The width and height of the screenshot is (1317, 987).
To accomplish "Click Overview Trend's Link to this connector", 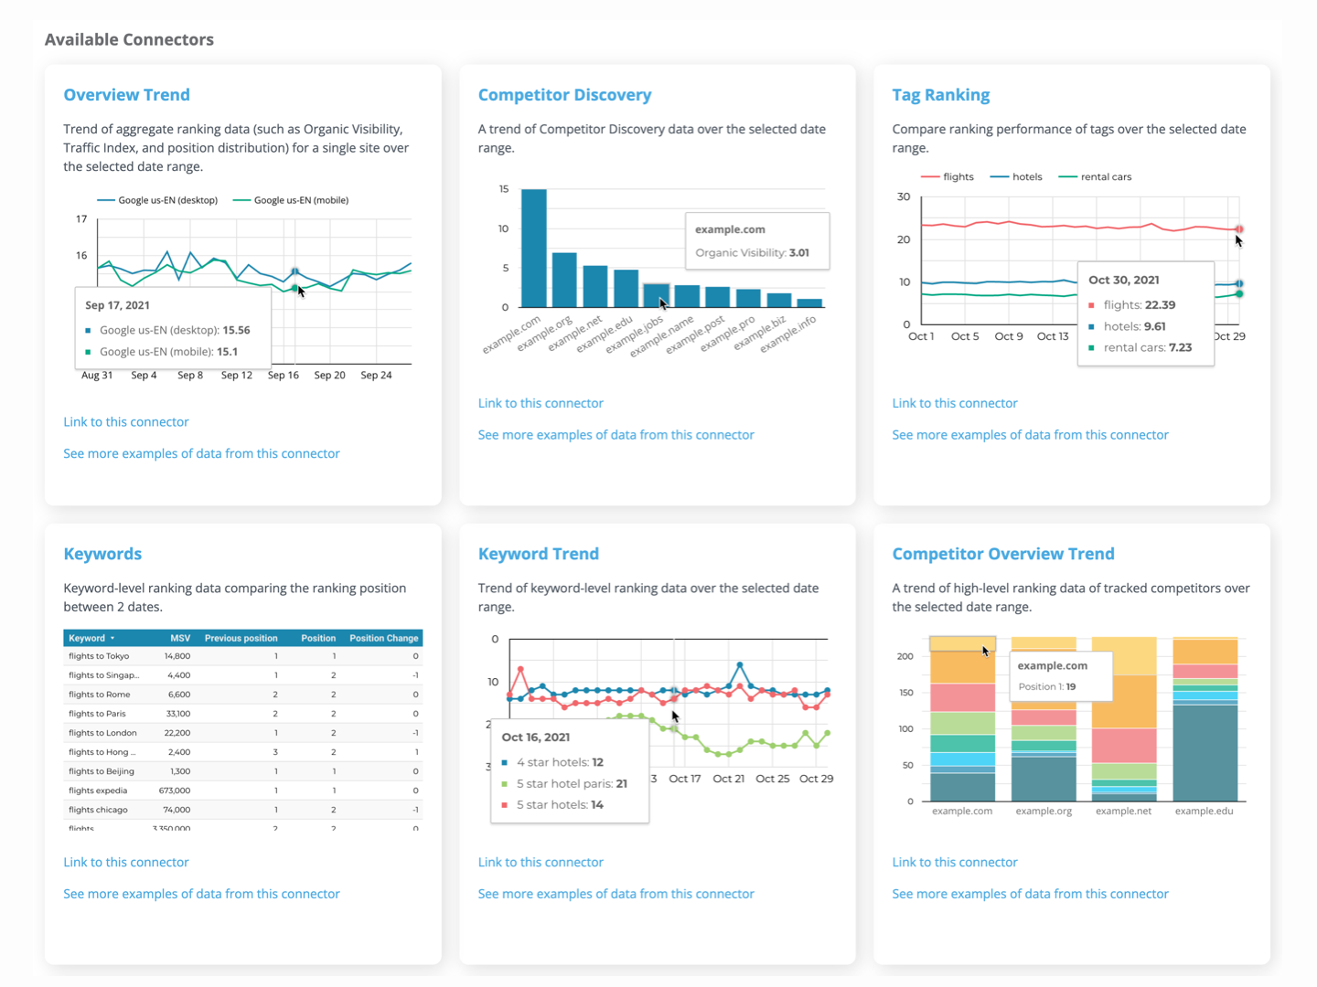I will point(126,421).
